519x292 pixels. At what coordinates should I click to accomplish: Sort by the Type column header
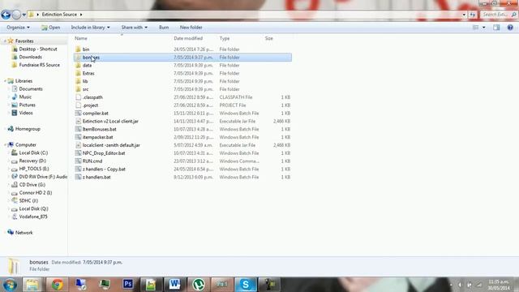coord(225,38)
